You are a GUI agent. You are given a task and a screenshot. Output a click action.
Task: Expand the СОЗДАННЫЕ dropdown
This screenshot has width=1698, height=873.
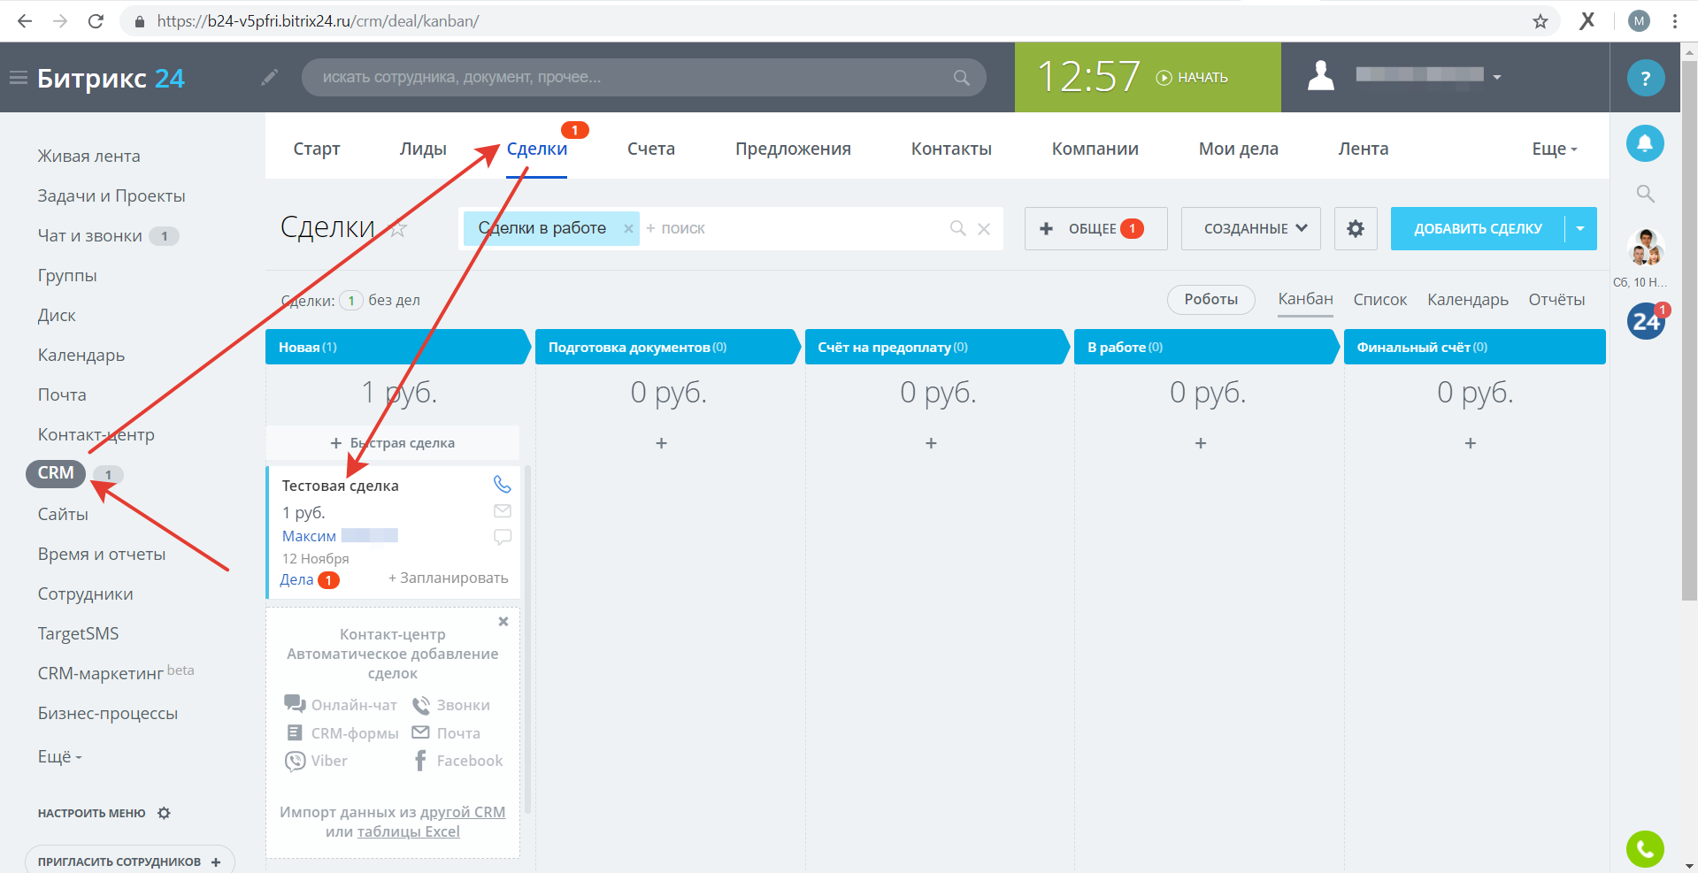1251,228
